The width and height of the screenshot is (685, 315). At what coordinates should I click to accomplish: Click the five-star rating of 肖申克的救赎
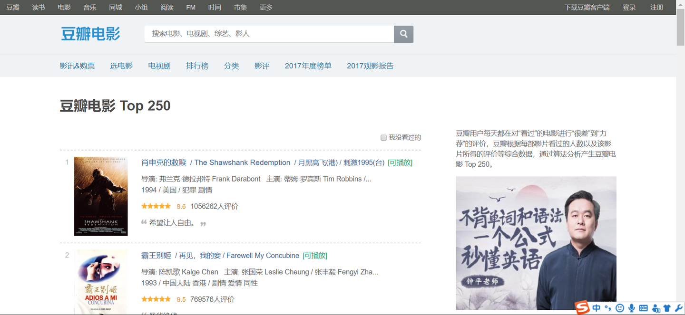(x=156, y=206)
